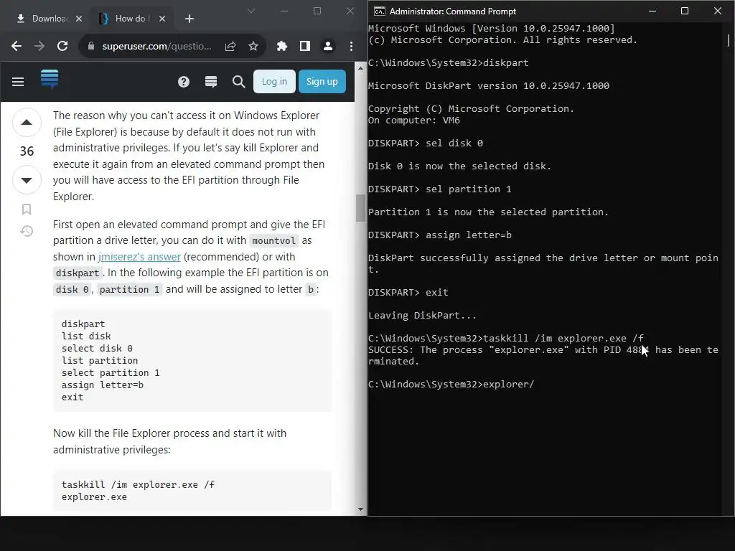Click scrollbar down arrow in browser

pyautogui.click(x=360, y=509)
